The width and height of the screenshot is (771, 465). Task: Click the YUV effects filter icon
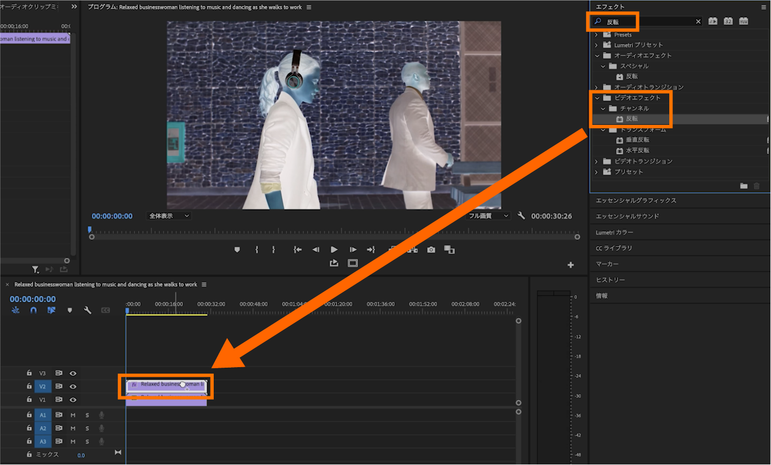pos(743,21)
